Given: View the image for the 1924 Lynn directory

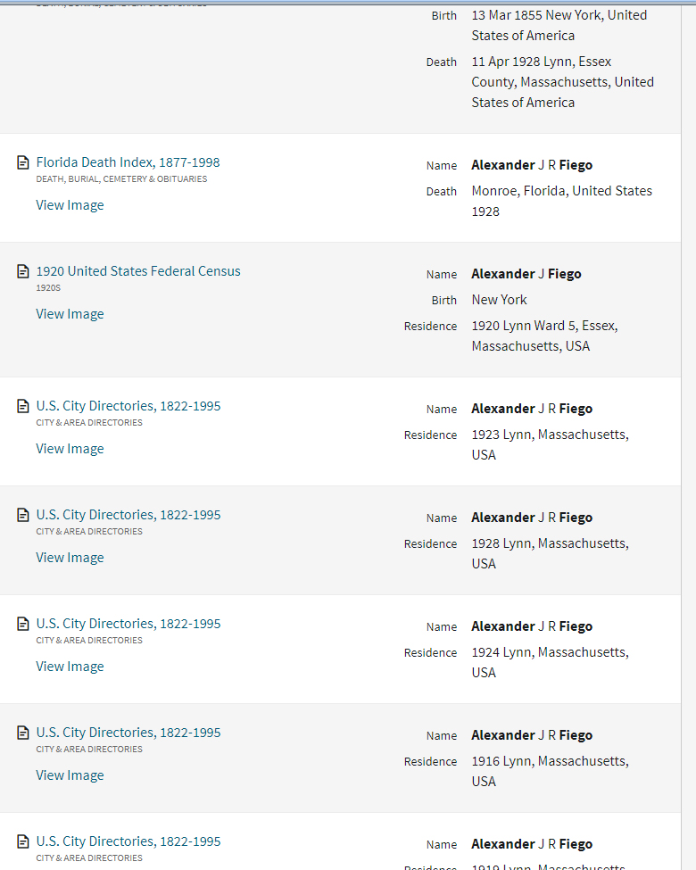Looking at the screenshot, I should tap(70, 666).
